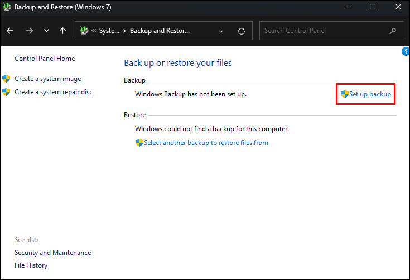This screenshot has width=410, height=280.
Task: Open the blue Help question icon
Action: [x=406, y=51]
